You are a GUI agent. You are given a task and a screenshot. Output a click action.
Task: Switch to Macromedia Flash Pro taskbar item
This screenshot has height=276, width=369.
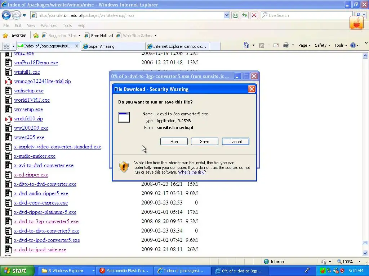(x=125, y=271)
